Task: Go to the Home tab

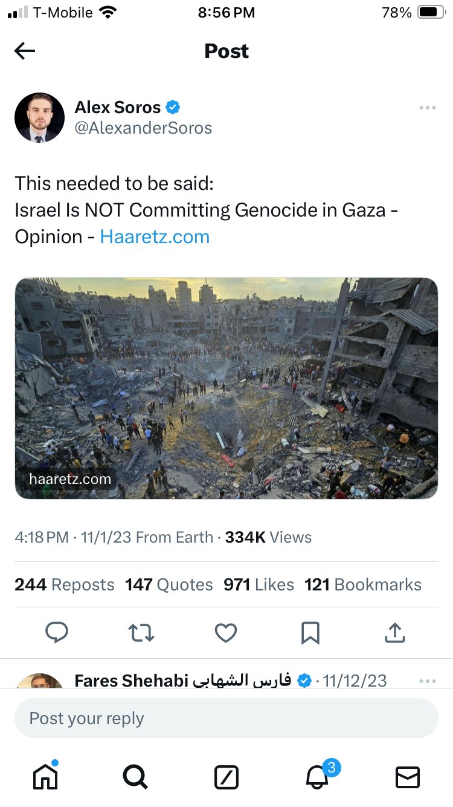Action: [45, 776]
